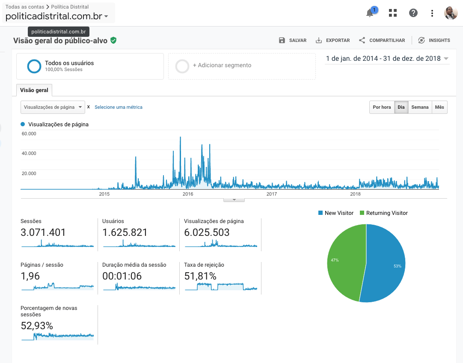Open the date range picker dropdown
The width and height of the screenshot is (463, 363).
tap(387, 59)
